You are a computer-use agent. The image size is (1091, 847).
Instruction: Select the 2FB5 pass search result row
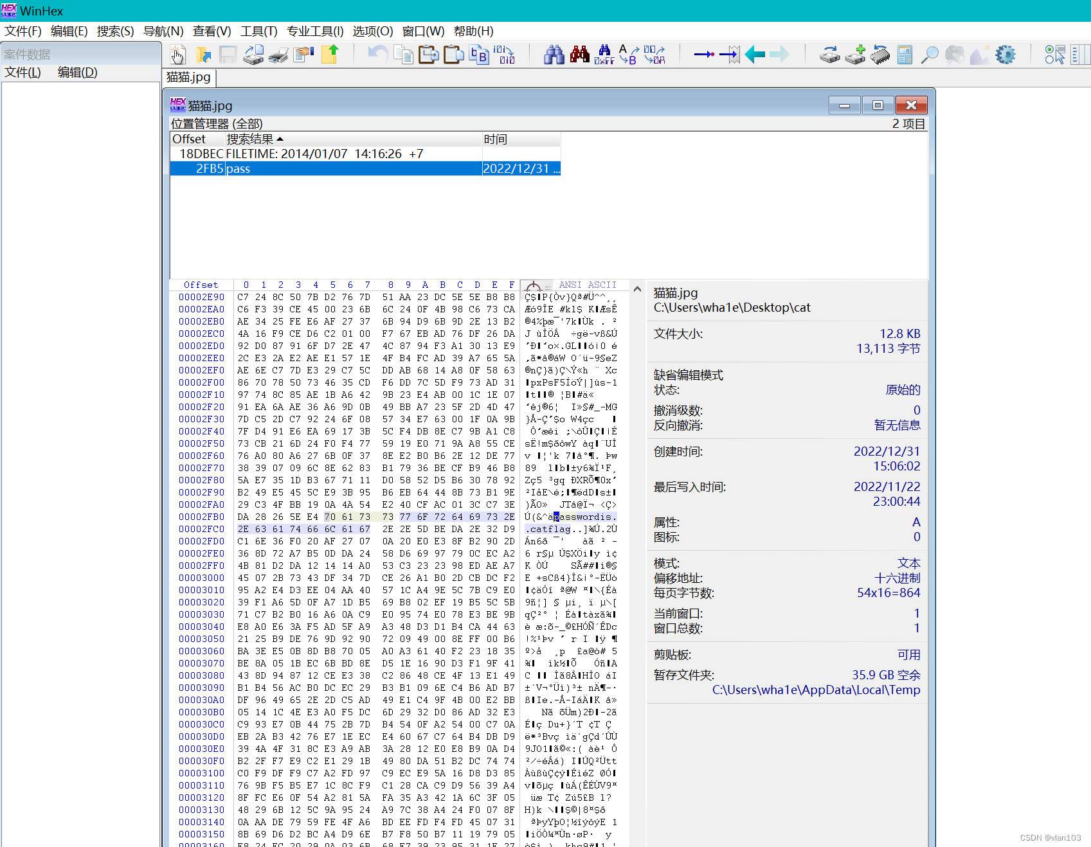pyautogui.click(x=365, y=169)
